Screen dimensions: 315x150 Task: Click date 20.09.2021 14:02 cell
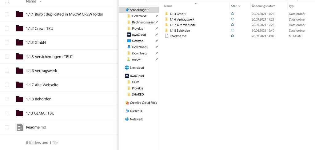click(x=263, y=36)
